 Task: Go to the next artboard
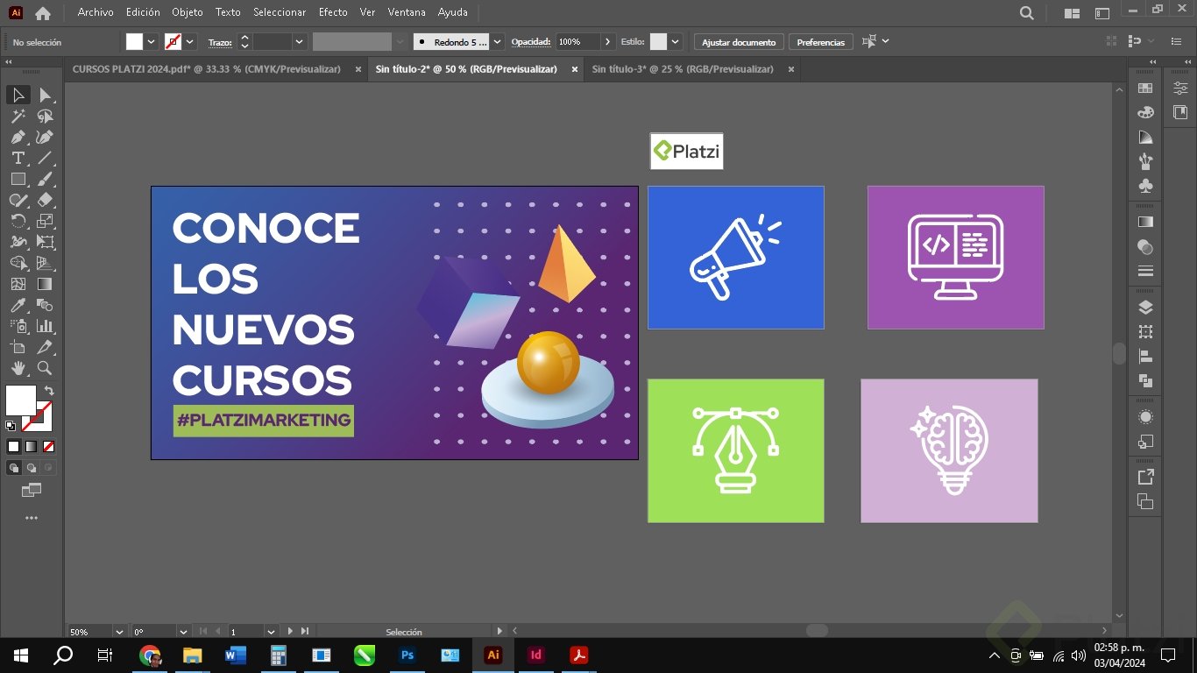290,631
